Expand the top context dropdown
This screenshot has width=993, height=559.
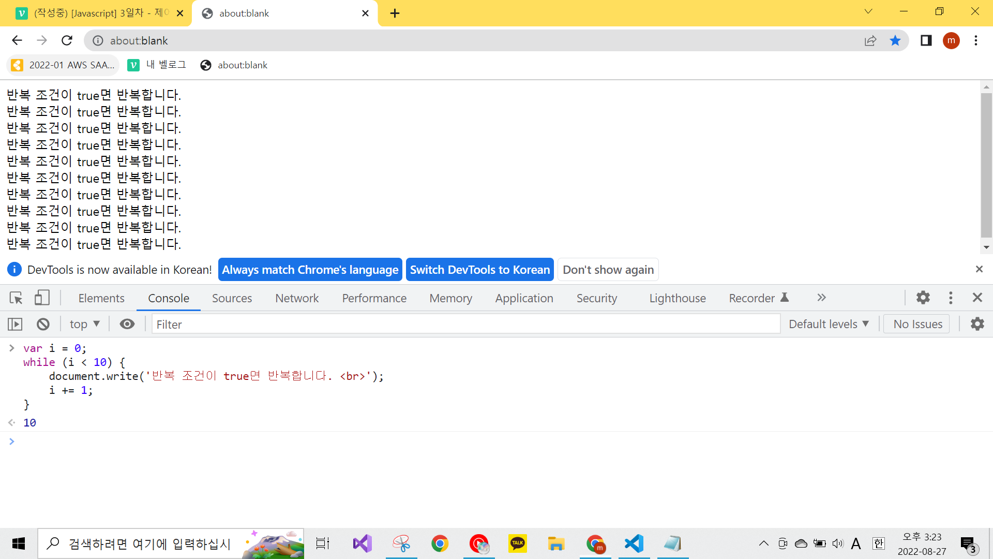pos(84,324)
